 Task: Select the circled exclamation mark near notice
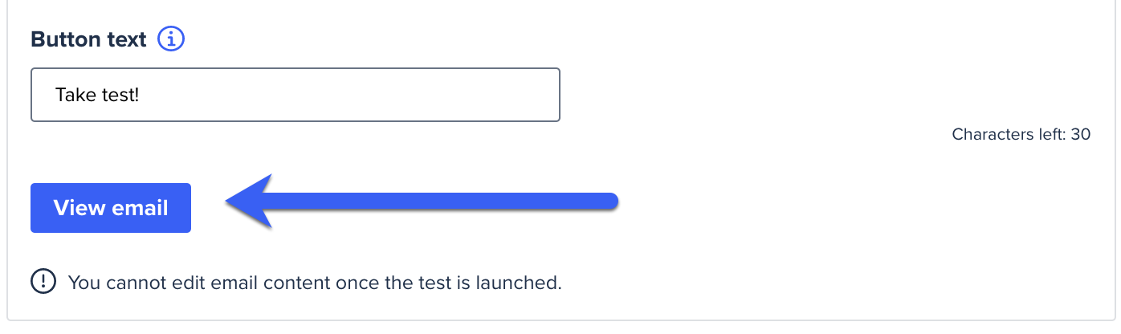pyautogui.click(x=43, y=282)
